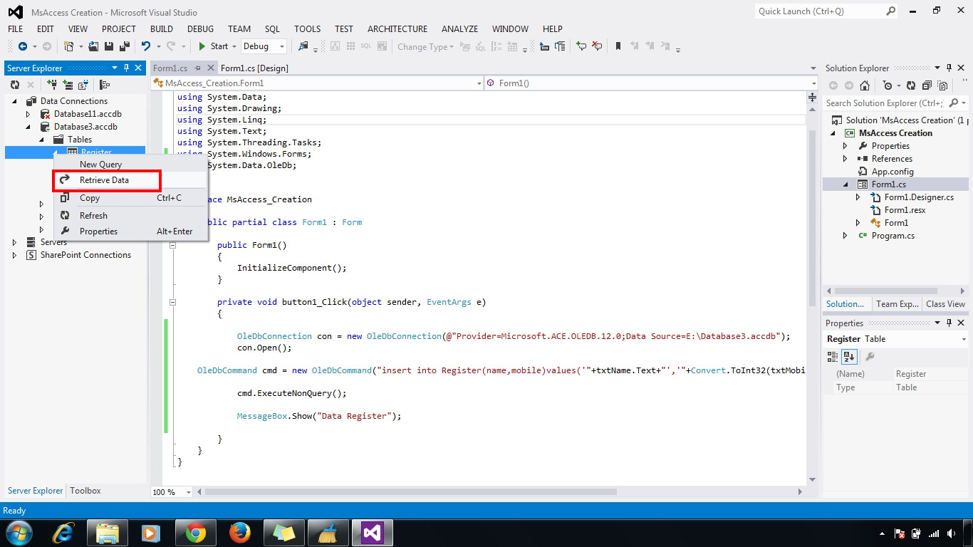Click the Solution Explorer Home icon

864,85
